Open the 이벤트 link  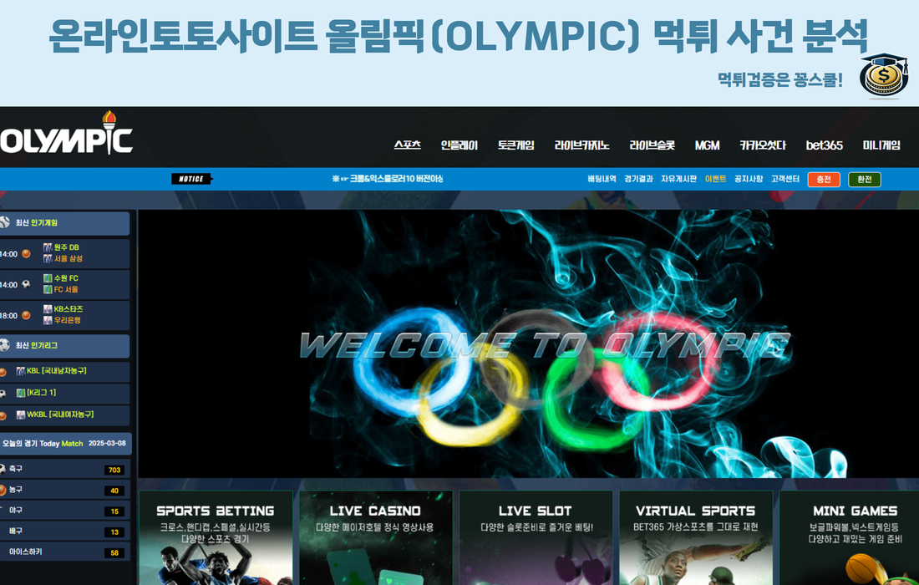tap(715, 179)
